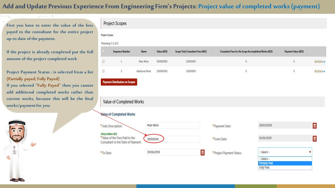This screenshot has height=188, width=335.
Task: Open the Project Payment Status dropdown
Action: [x=285, y=152]
